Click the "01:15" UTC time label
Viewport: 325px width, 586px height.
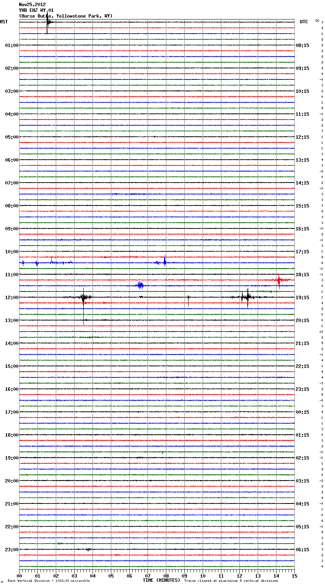coord(302,435)
